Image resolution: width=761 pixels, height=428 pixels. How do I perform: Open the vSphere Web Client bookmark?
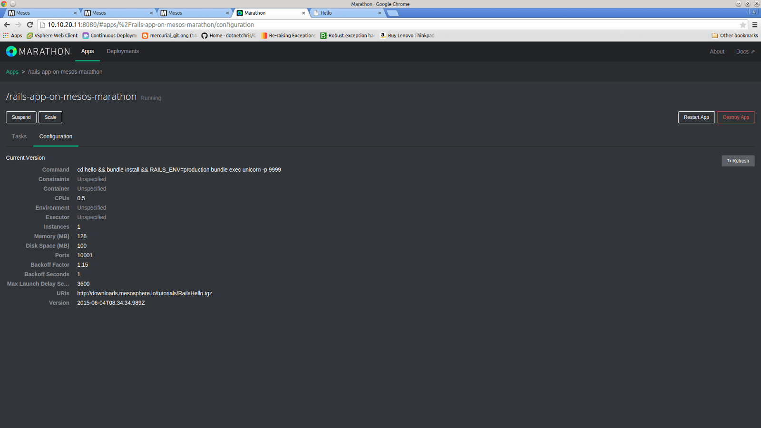pos(52,36)
